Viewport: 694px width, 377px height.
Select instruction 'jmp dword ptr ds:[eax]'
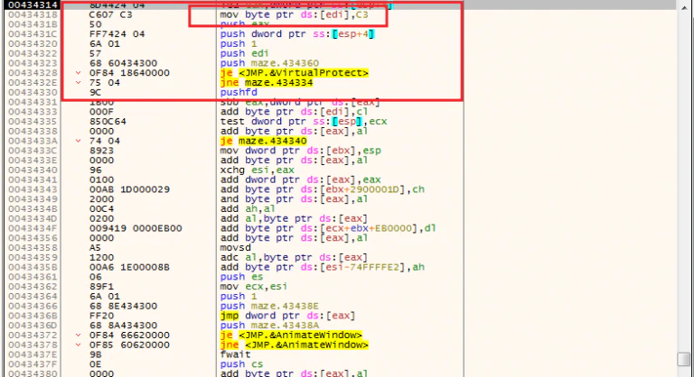coord(288,316)
